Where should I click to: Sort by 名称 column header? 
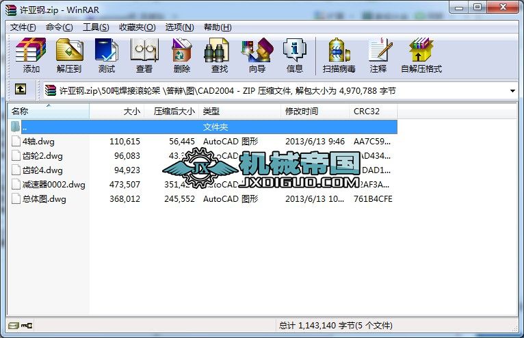coord(49,112)
